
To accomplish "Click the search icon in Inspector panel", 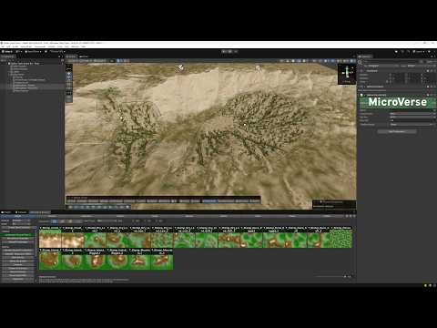I will coord(361,61).
